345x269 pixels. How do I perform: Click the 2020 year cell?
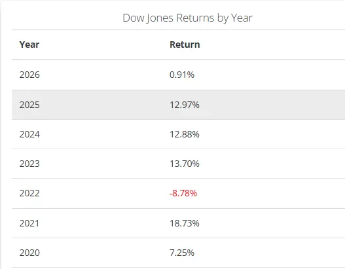pos(29,253)
